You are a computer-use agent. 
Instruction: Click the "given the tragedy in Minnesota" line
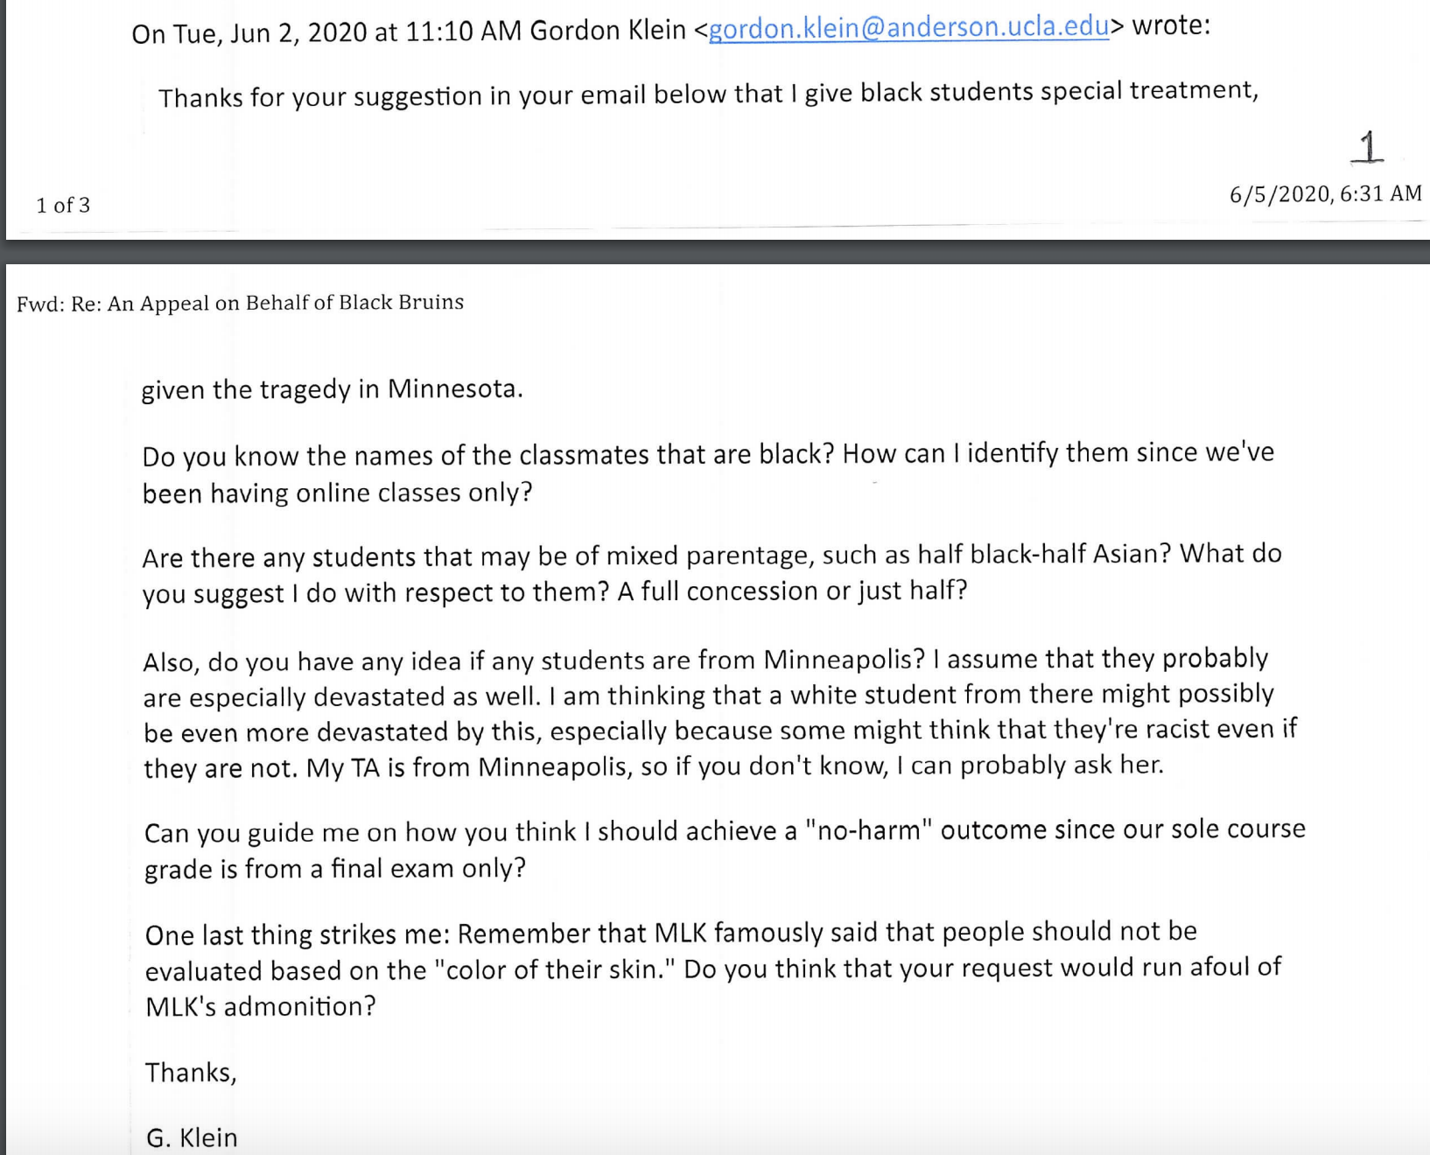pyautogui.click(x=332, y=389)
